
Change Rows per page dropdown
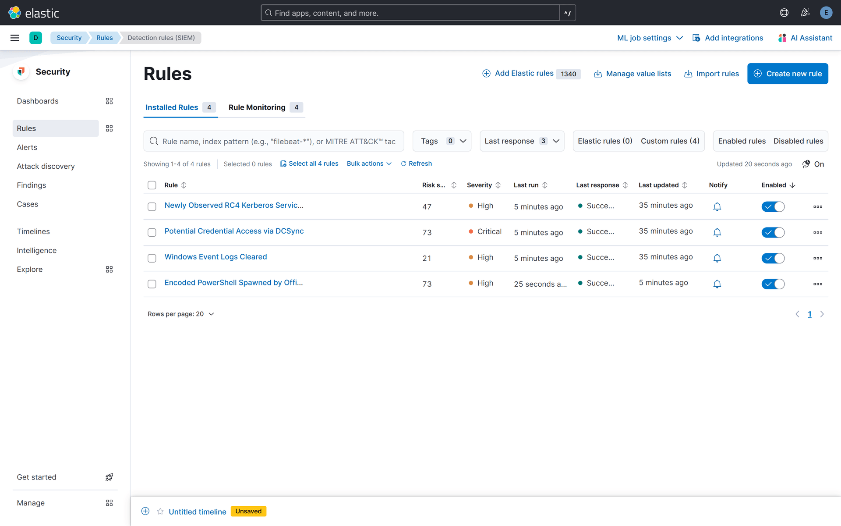pos(181,314)
